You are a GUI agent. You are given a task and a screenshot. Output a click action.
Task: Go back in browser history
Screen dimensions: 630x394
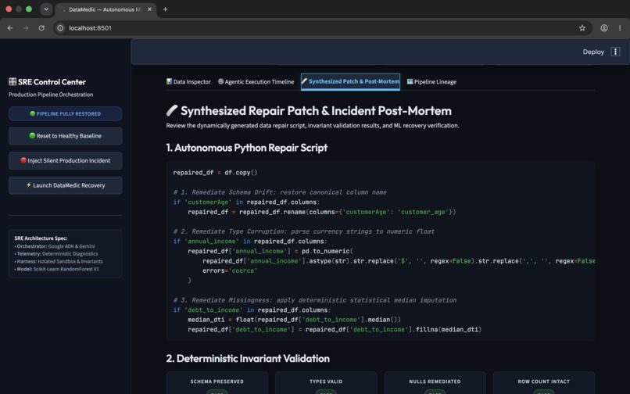(x=10, y=28)
